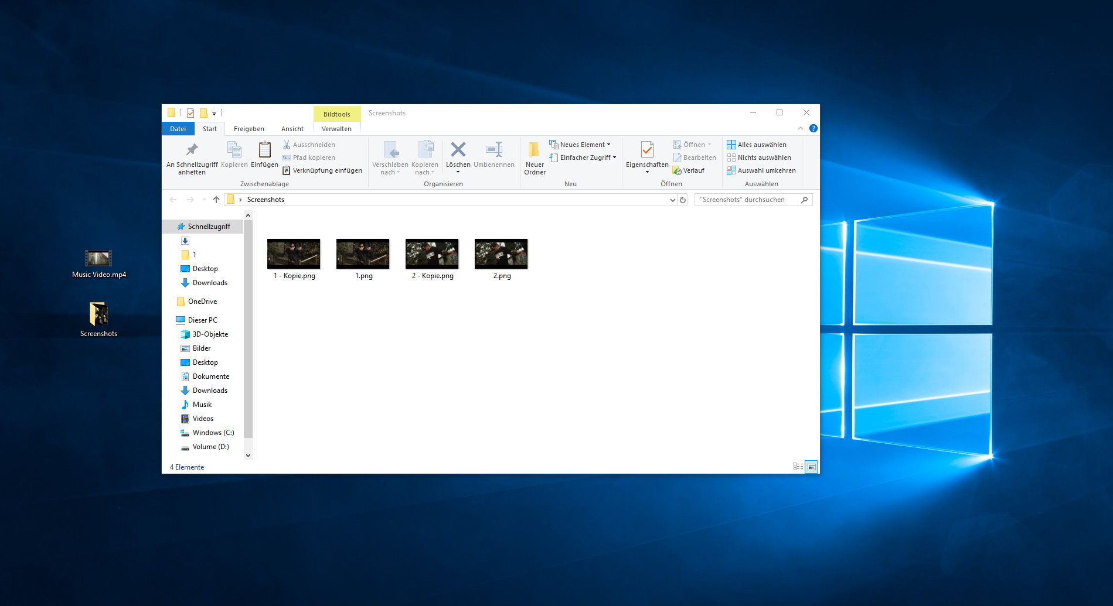Select the 1.png thumbnail
This screenshot has width=1113, height=606.
coord(363,254)
